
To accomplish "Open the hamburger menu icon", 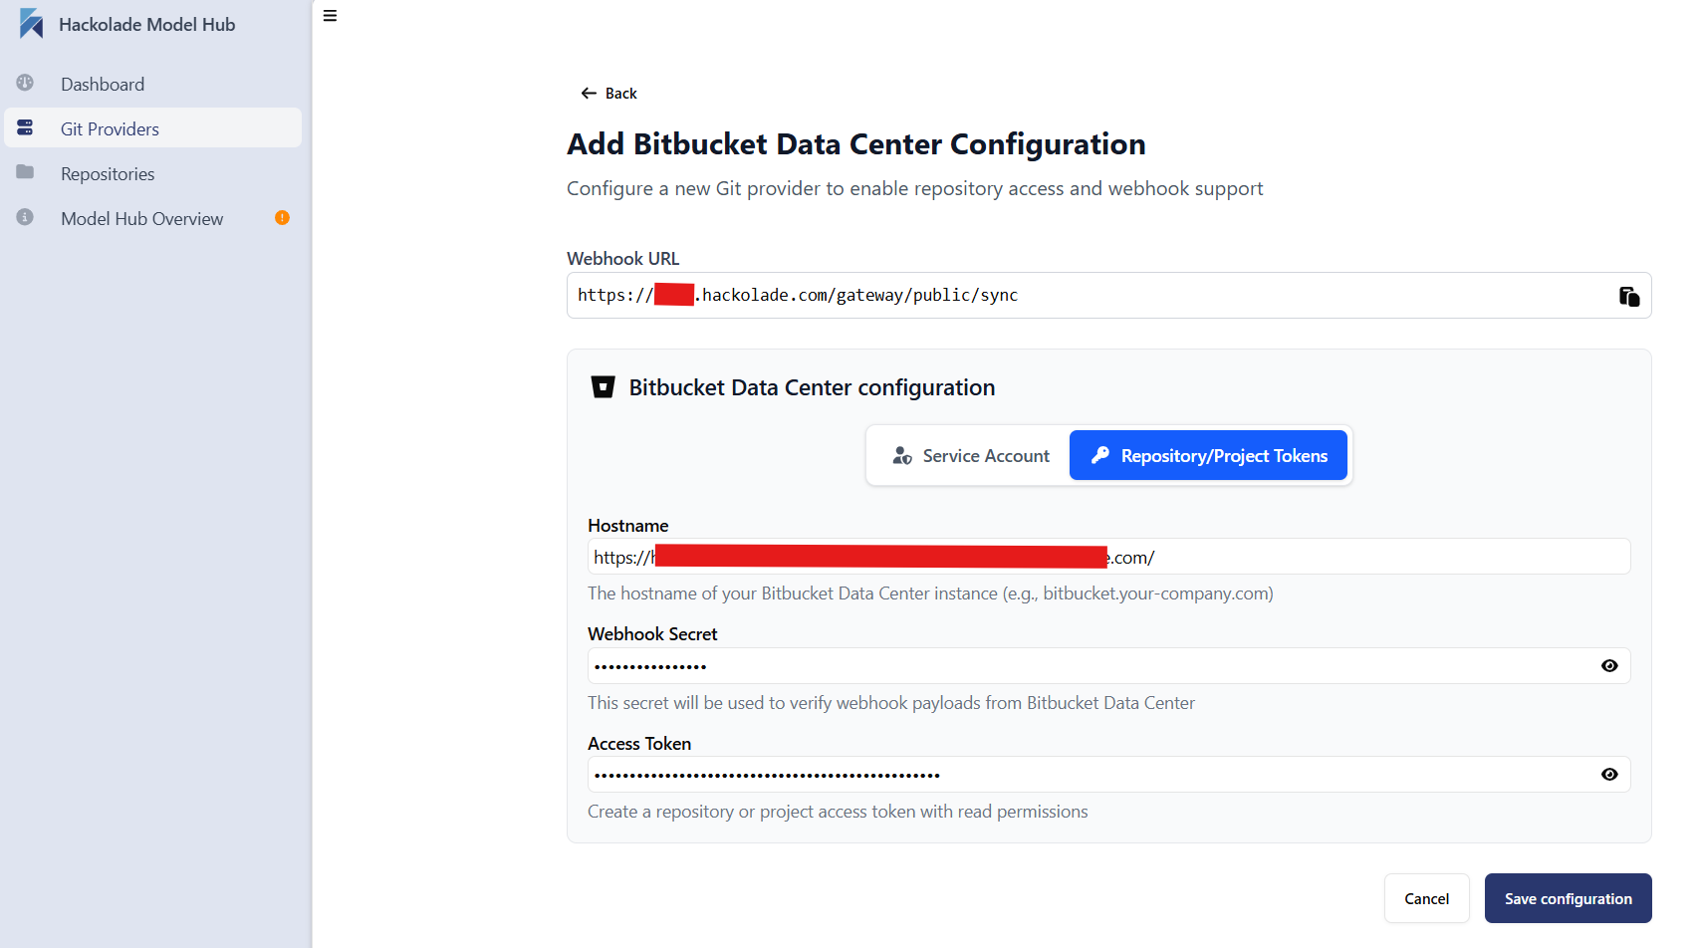I will tap(330, 16).
